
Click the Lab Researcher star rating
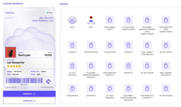[14, 66]
